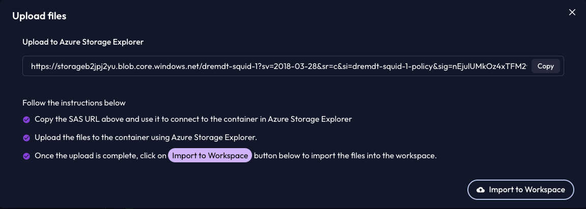The image size is (586, 209).
Task: Click the Follow the instructions below text
Action: click(74, 102)
